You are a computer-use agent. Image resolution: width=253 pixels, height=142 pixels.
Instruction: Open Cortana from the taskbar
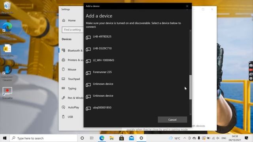pyautogui.click(x=82, y=138)
